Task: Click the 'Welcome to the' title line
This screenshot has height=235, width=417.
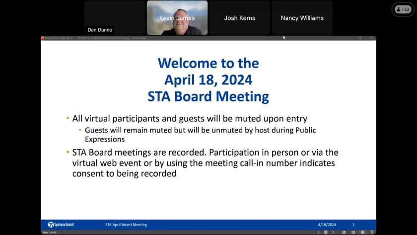Action: coord(208,63)
